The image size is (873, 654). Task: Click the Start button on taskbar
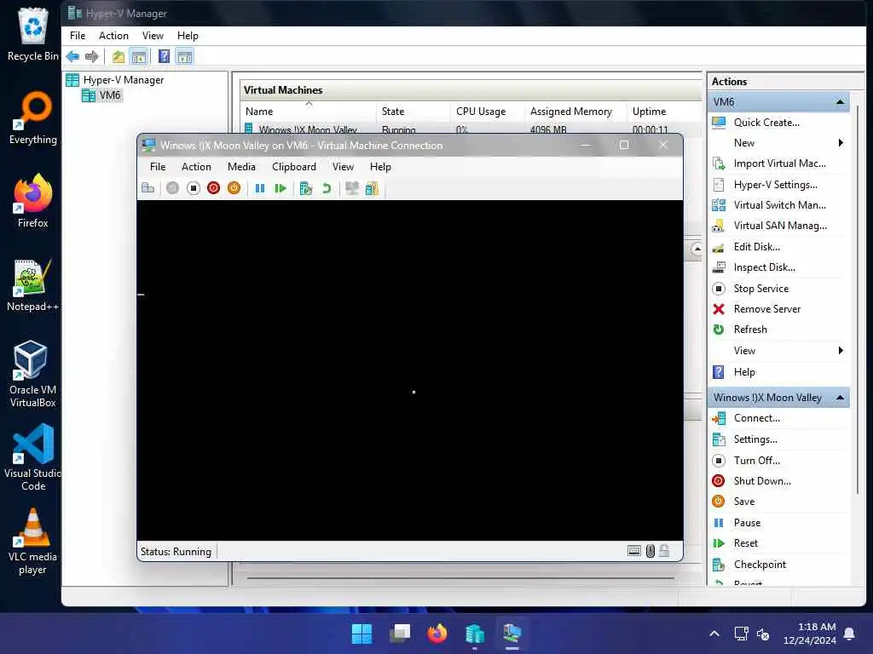[x=361, y=634]
